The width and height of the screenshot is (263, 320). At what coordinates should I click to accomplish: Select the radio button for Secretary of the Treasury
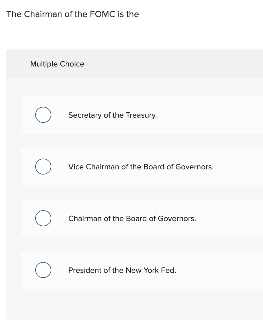coord(43,115)
